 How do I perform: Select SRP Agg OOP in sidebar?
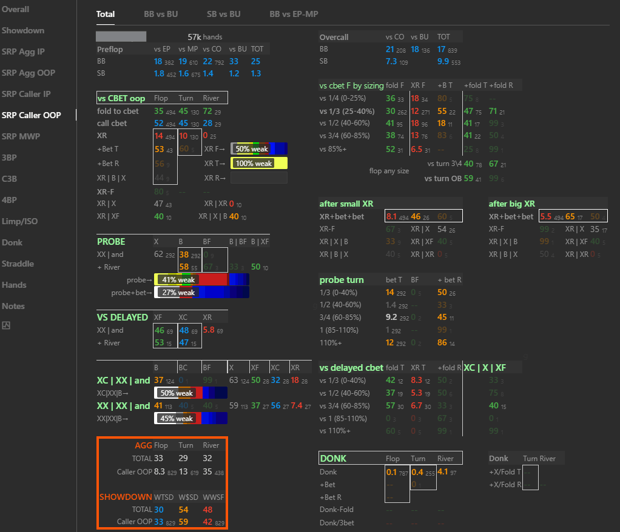[29, 73]
